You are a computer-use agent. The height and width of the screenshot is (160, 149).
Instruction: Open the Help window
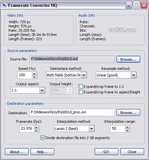[x=42, y=152]
